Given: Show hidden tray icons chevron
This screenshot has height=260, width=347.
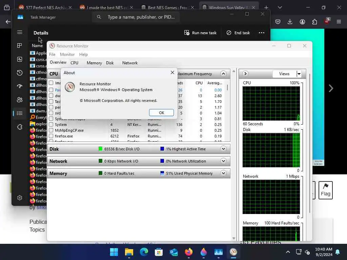Looking at the screenshot, I should click(288, 252).
